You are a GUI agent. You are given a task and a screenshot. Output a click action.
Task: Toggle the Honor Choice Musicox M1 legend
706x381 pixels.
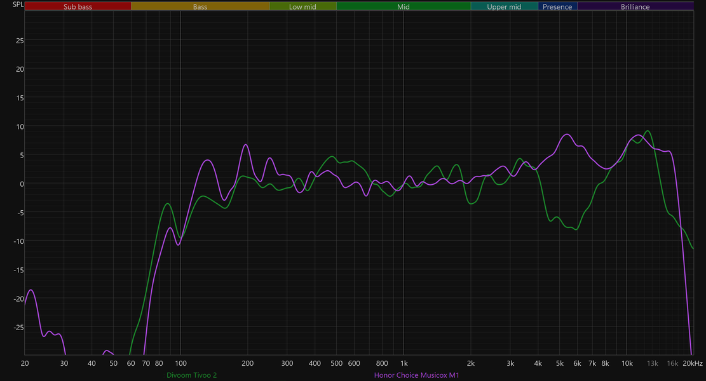point(416,375)
